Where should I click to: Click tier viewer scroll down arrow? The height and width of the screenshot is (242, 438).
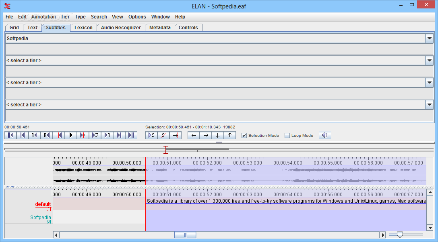click(x=430, y=228)
